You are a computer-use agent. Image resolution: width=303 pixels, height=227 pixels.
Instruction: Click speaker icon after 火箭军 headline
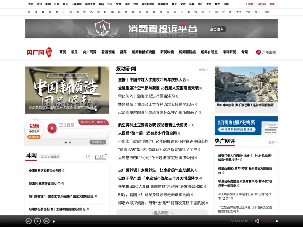(199, 113)
